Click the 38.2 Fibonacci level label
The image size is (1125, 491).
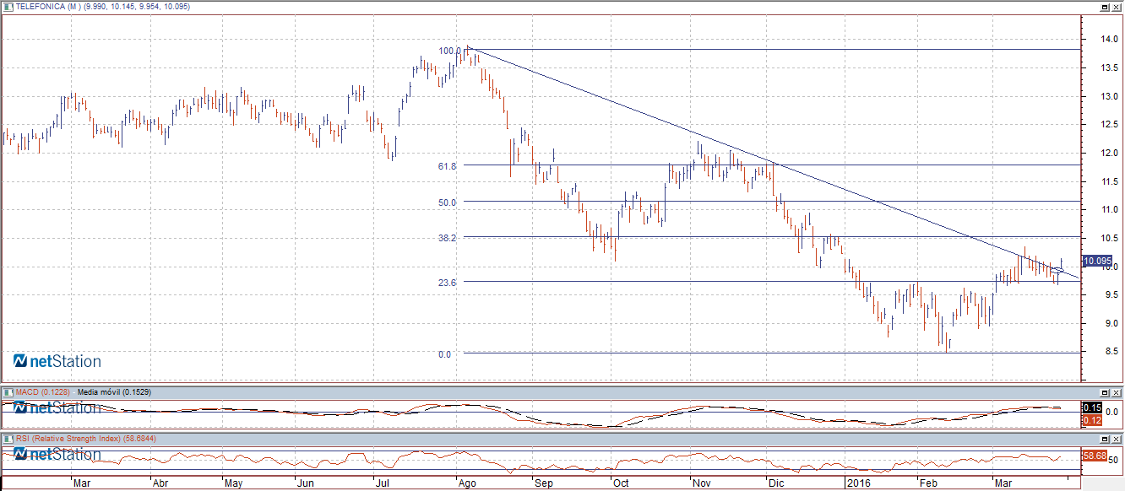(x=448, y=239)
